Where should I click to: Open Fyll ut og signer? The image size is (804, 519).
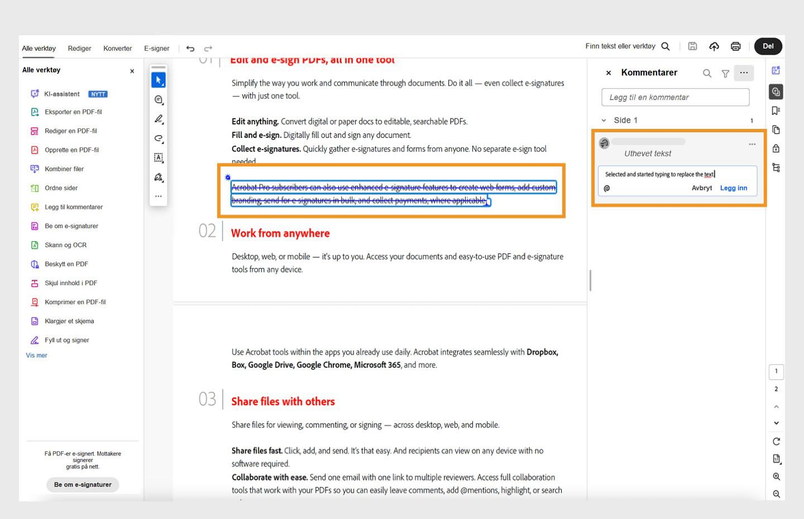60,340
